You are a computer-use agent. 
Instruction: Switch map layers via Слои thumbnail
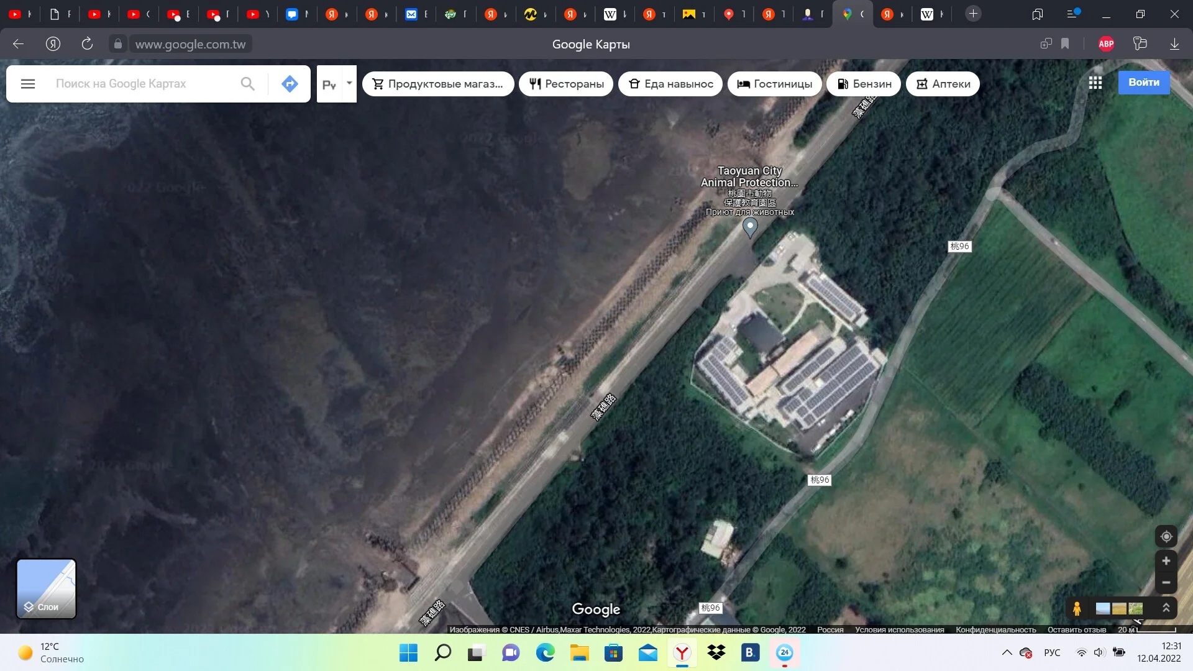tap(46, 589)
